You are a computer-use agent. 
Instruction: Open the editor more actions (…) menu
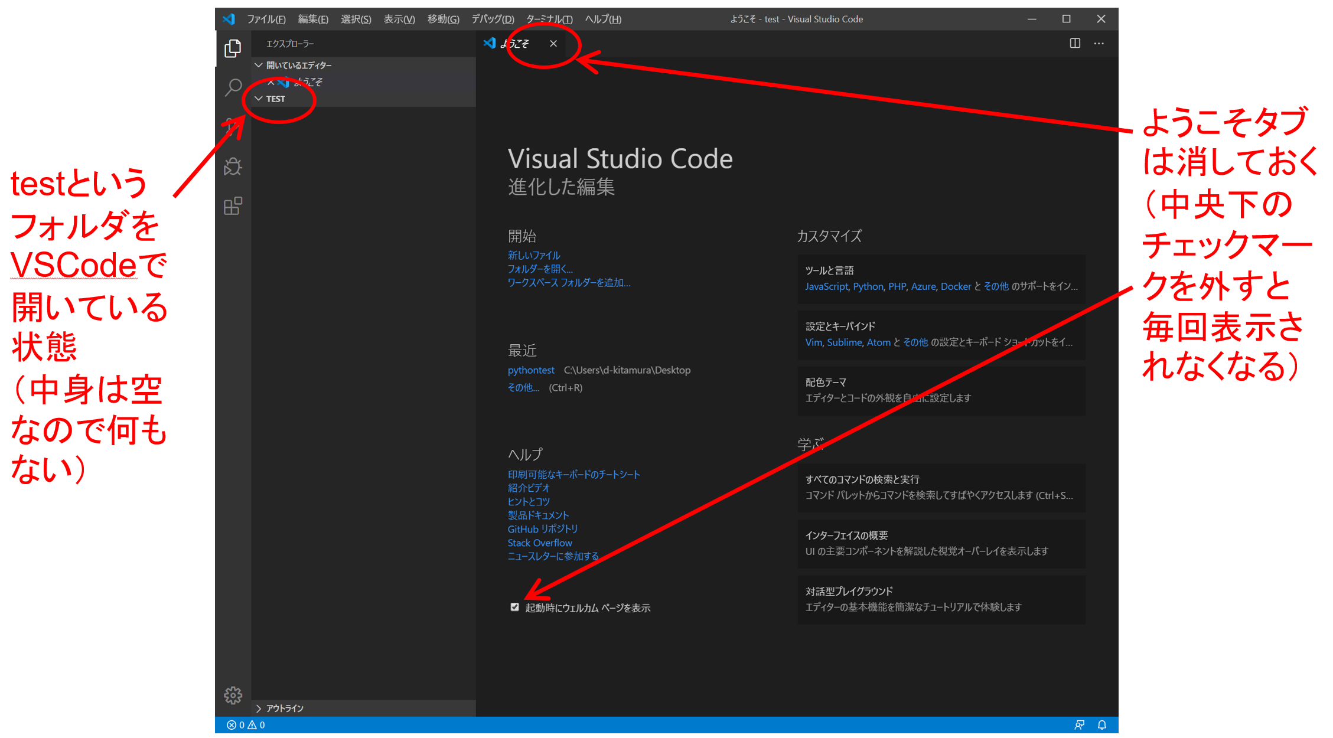click(x=1099, y=43)
